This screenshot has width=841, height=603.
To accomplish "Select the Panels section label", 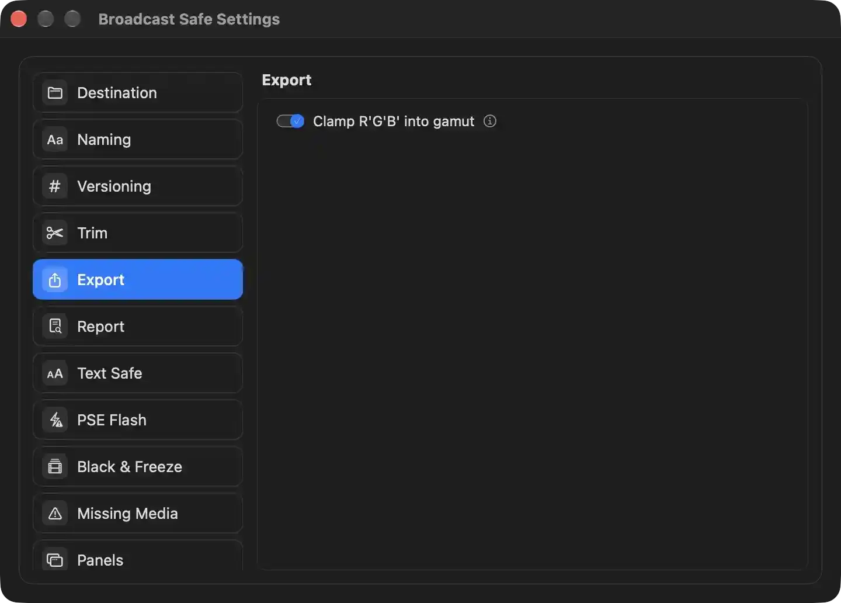I will coord(100,560).
